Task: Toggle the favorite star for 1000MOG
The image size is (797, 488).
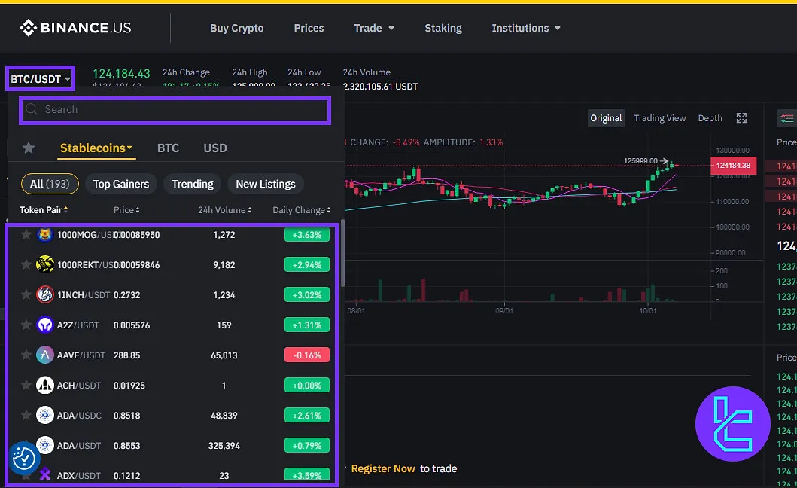Action: click(25, 234)
